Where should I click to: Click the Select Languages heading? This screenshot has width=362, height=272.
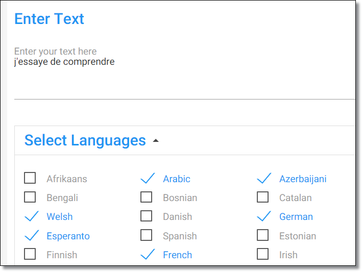pos(85,140)
